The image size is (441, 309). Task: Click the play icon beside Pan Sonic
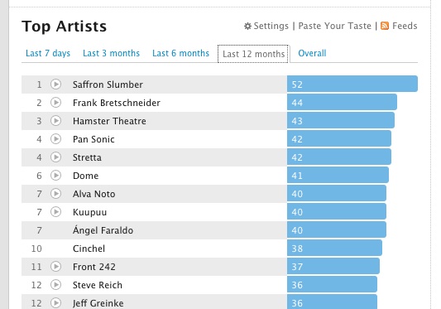[55, 139]
